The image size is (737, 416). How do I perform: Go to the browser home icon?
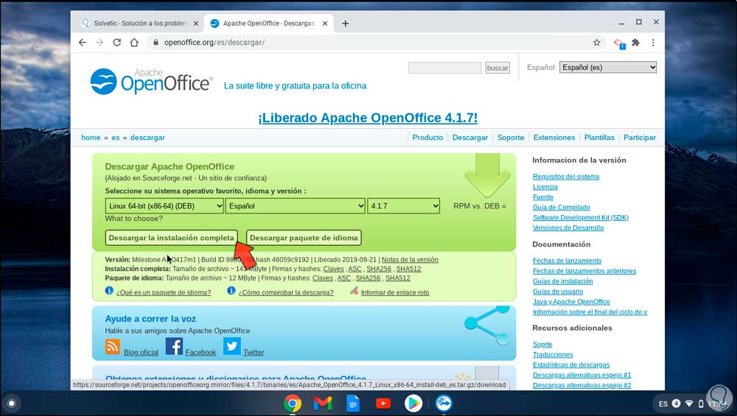coord(134,42)
